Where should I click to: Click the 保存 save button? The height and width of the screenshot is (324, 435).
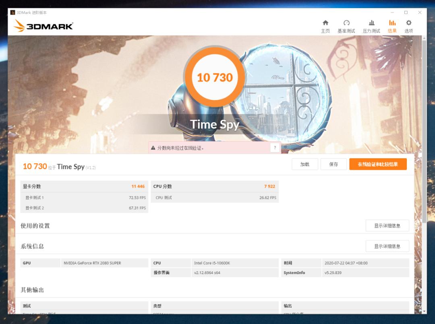[333, 164]
